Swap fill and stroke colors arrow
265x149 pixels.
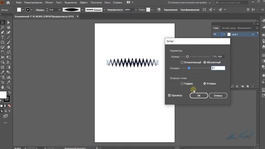tap(10, 93)
